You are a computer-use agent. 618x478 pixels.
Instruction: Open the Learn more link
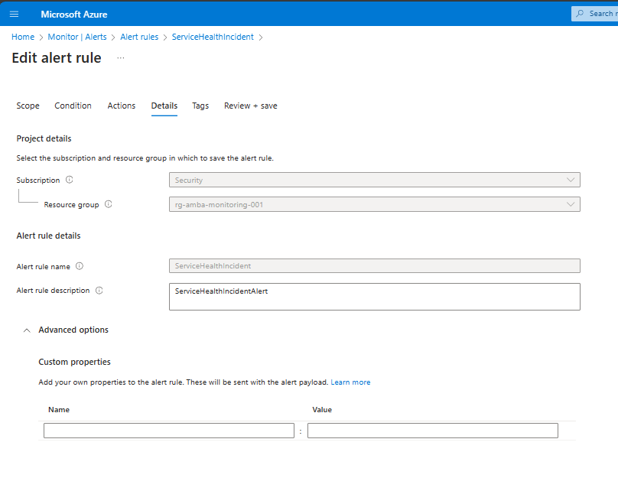[350, 382]
